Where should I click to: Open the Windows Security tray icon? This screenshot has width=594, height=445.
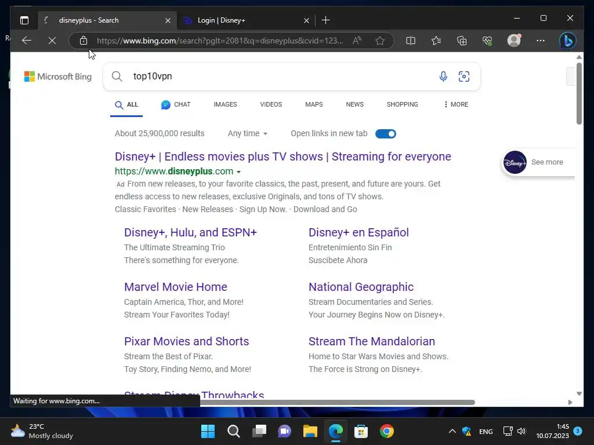point(467,431)
